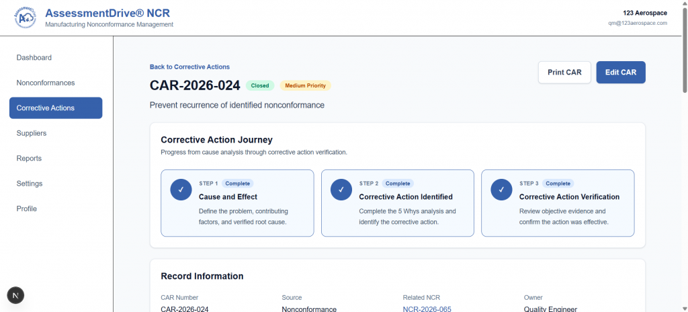This screenshot has width=688, height=312.
Task: Click the 123 Aerospace account name
Action: pos(645,13)
